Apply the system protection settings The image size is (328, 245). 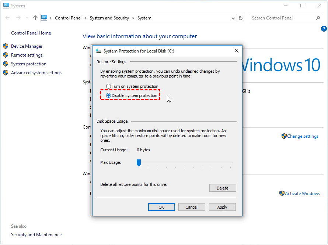pyautogui.click(x=222, y=207)
